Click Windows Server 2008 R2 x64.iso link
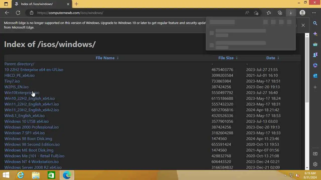 click(x=33, y=167)
